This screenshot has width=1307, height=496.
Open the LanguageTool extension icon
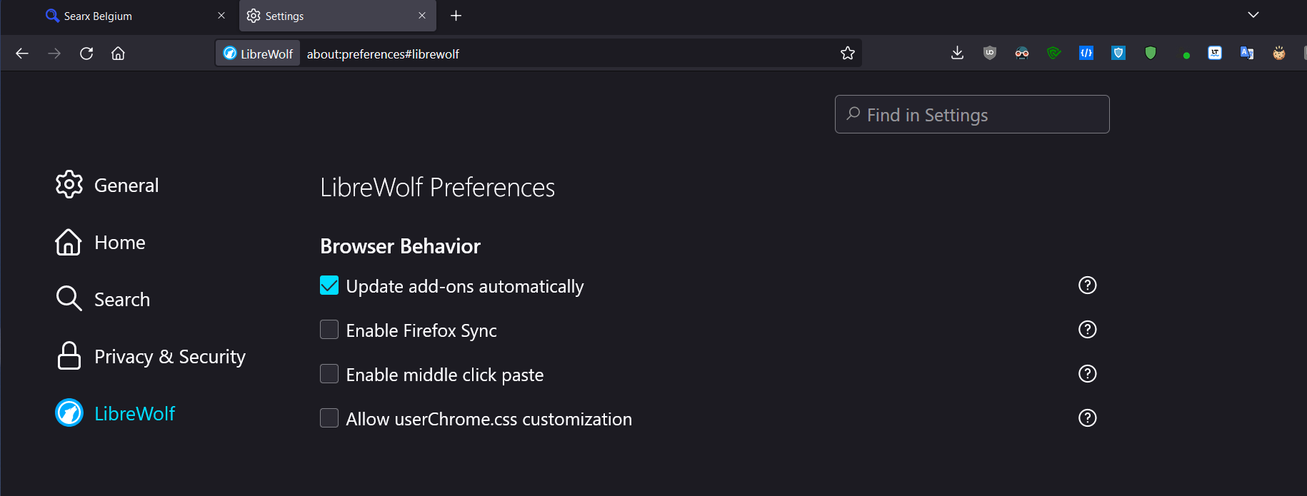pyautogui.click(x=1214, y=53)
